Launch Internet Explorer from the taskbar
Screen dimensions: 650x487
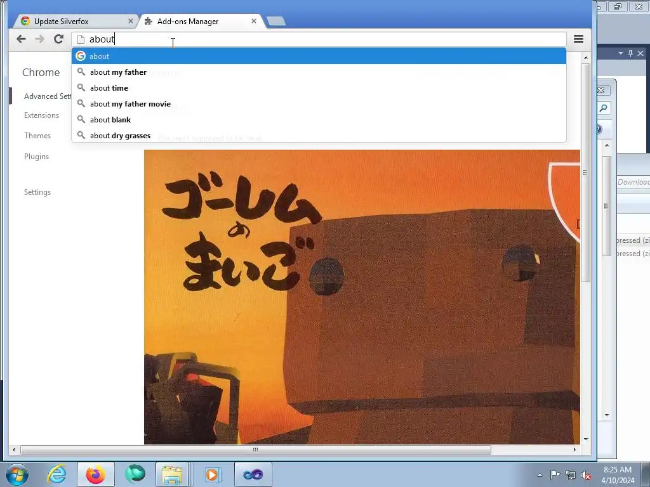[56, 474]
